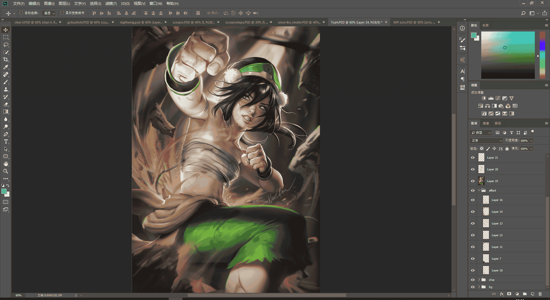Switch to the 通道 panel tab
Viewport: 550px width, 300px height.
tap(486, 123)
